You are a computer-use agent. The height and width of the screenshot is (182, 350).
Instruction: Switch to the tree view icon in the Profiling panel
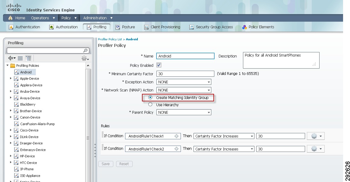(28, 58)
